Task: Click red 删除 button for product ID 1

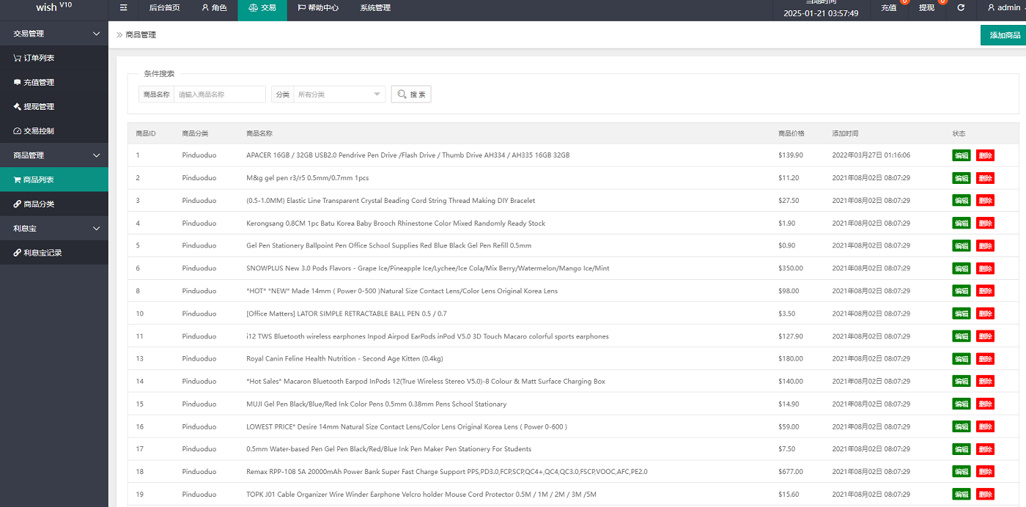Action: (x=985, y=155)
